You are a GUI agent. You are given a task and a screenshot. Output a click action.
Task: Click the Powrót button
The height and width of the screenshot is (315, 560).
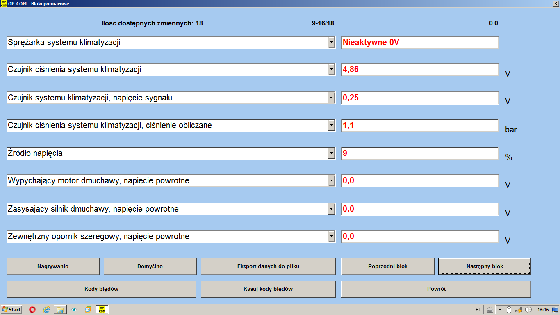click(436, 289)
